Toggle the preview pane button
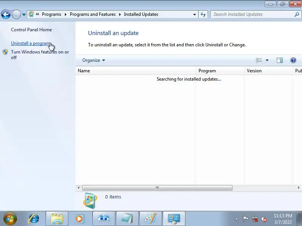 click(x=280, y=60)
